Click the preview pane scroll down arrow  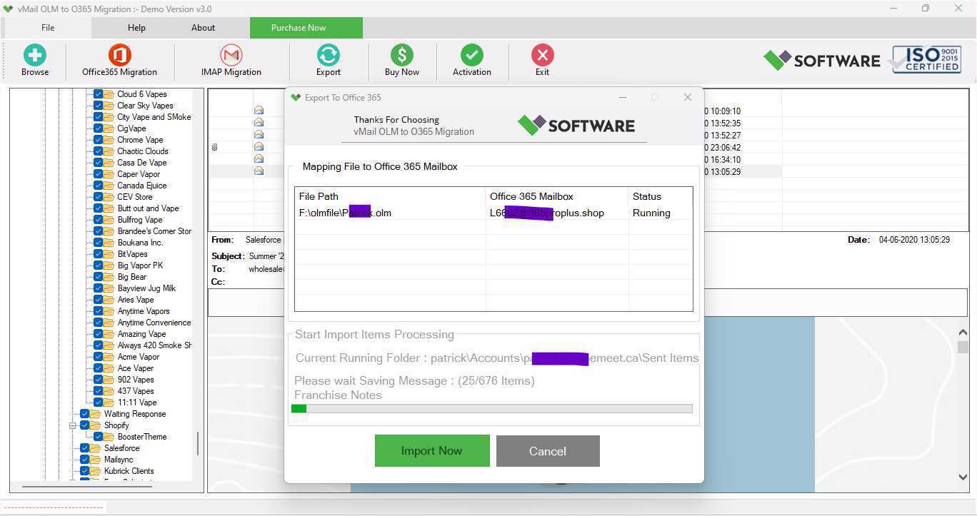point(963,477)
